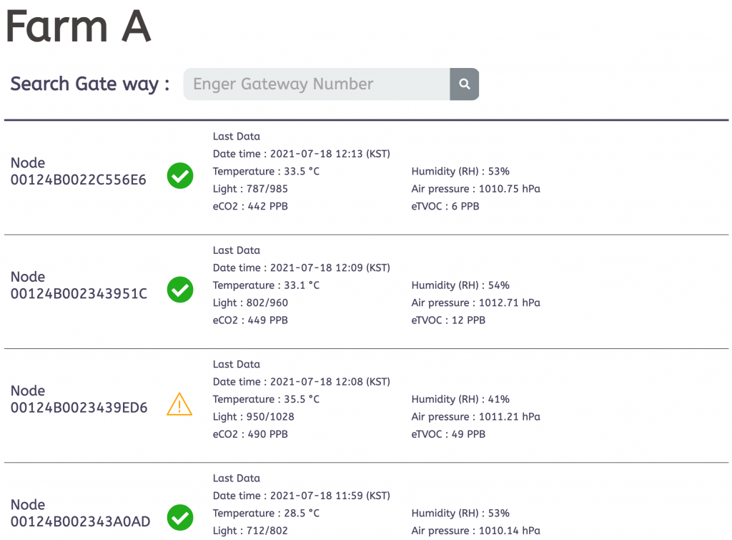Click green check icon for node 00124B0022C556E6
This screenshot has width=732, height=540.
tap(180, 175)
